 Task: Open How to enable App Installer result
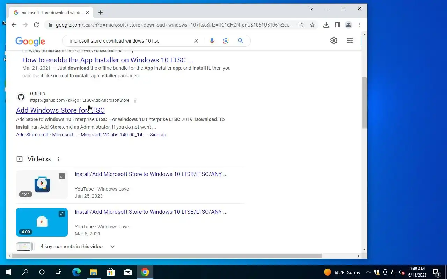click(x=108, y=60)
